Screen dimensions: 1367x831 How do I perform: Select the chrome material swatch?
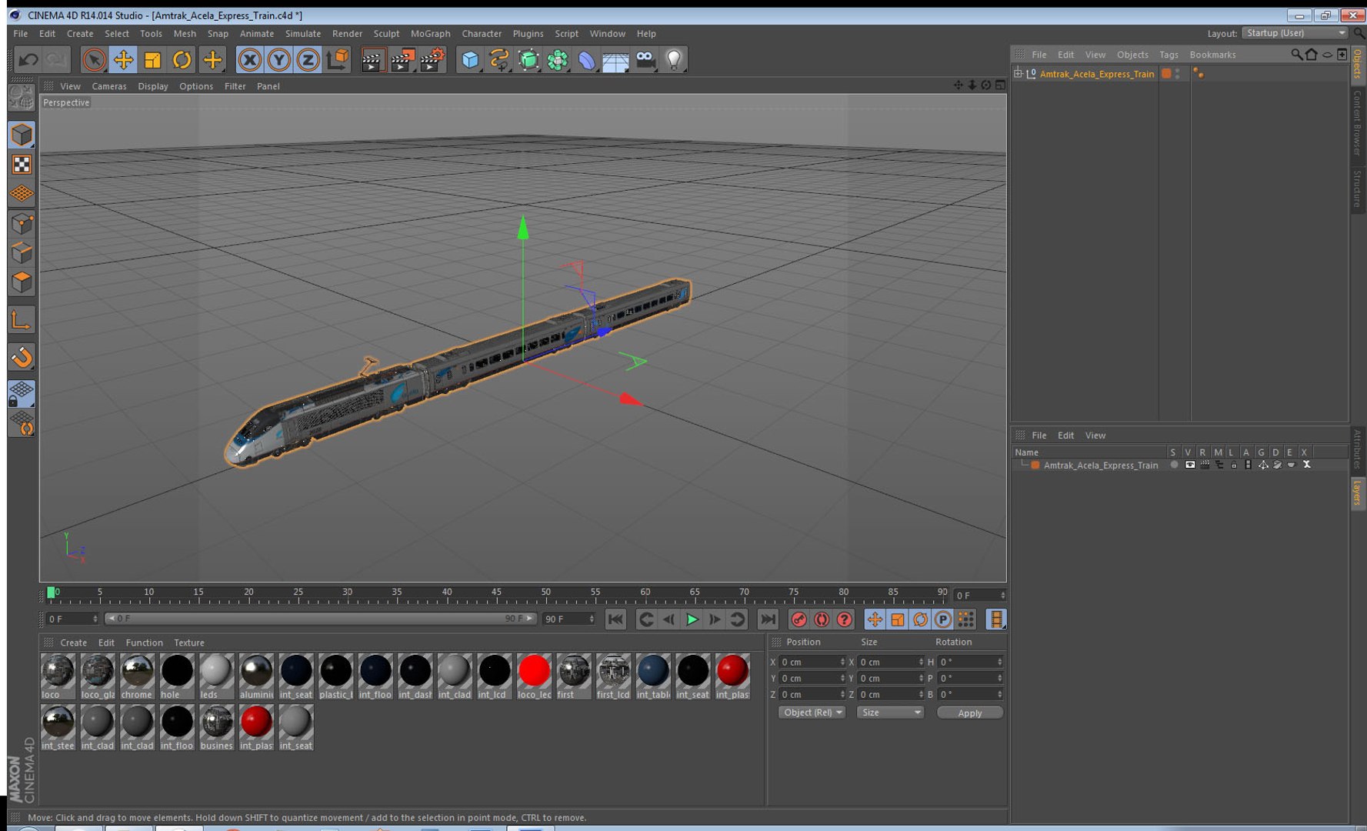click(137, 676)
